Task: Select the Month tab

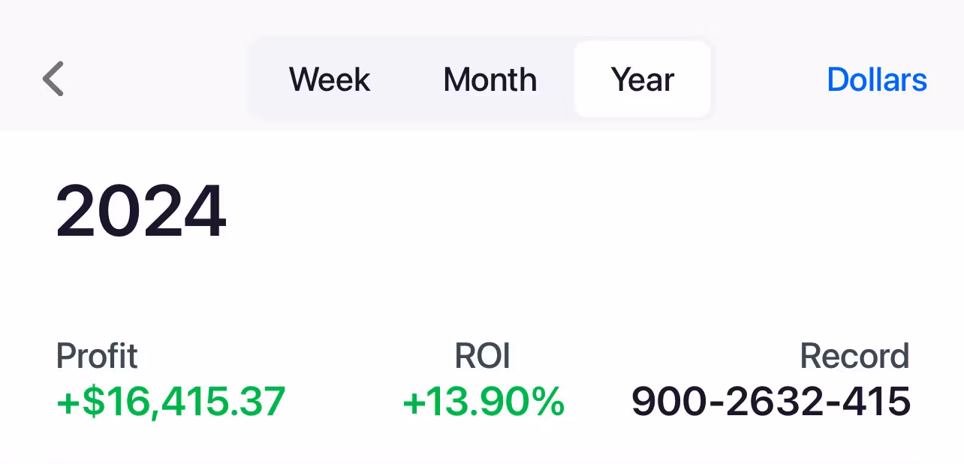Action: pyautogui.click(x=490, y=80)
